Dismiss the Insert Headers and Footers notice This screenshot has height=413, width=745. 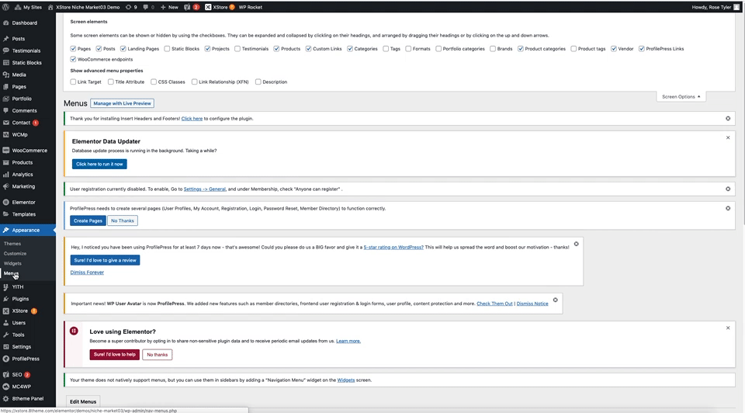tap(728, 118)
